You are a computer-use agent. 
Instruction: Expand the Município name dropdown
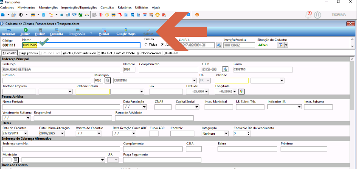click(x=194, y=80)
